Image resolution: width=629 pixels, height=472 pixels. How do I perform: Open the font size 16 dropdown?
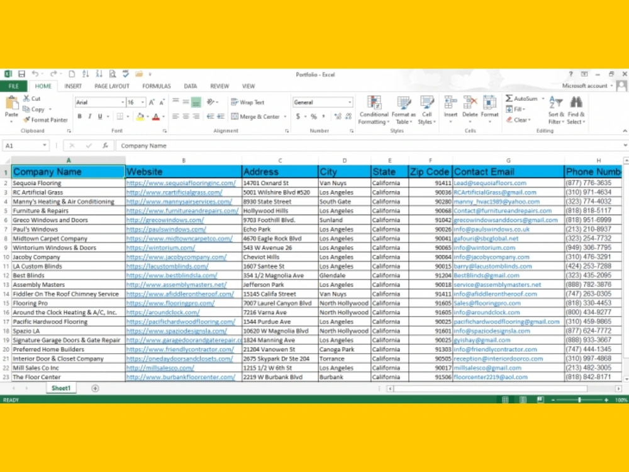[x=142, y=103]
